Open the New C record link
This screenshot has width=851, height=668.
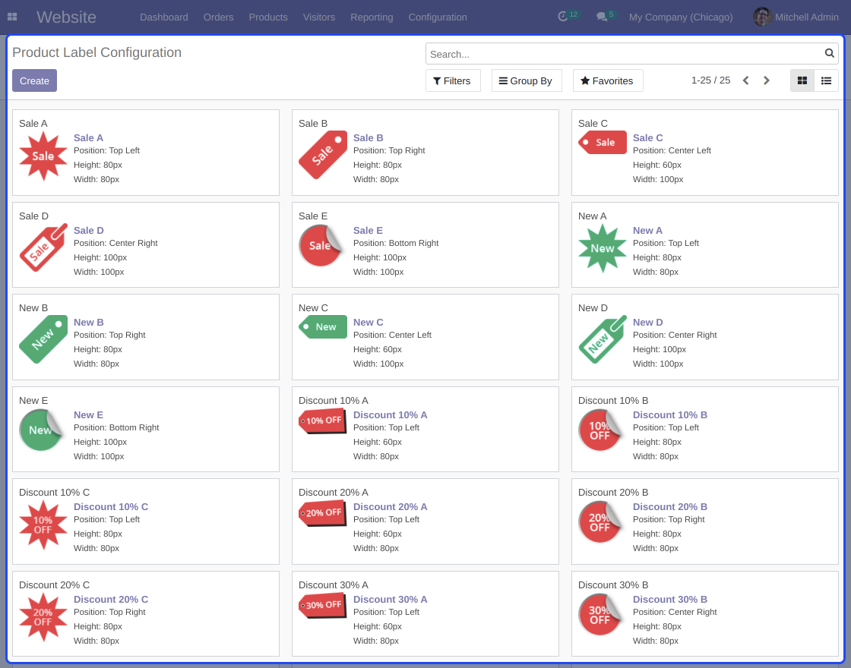[368, 322]
